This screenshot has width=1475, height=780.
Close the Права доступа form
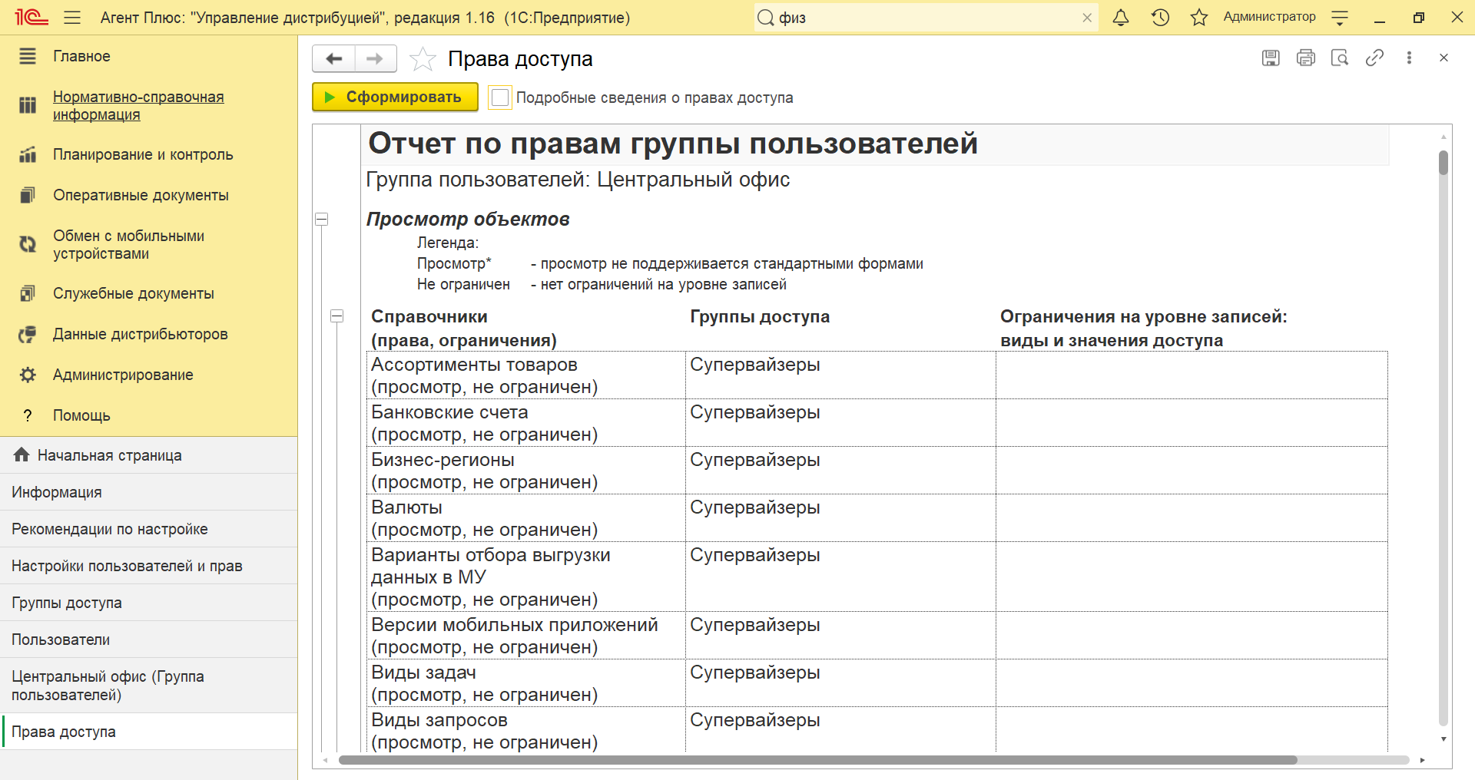1444,58
